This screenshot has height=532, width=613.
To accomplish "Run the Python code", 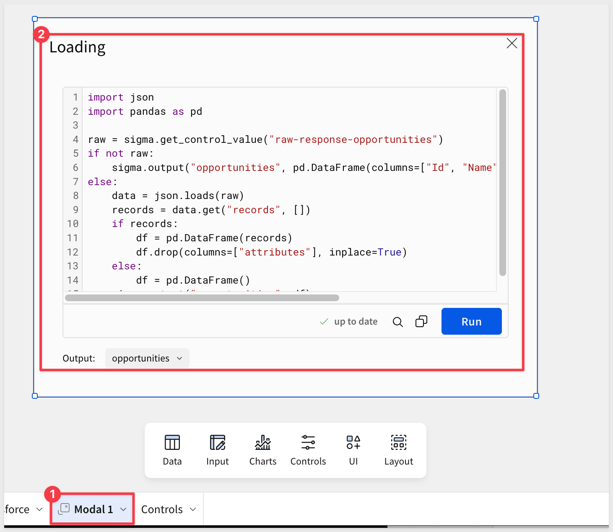I will (471, 322).
